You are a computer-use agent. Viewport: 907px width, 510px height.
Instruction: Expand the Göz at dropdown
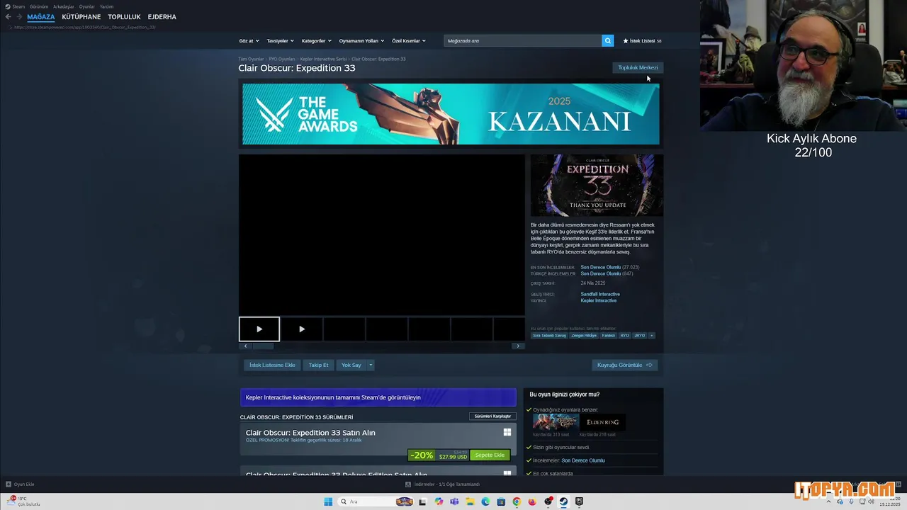click(249, 41)
